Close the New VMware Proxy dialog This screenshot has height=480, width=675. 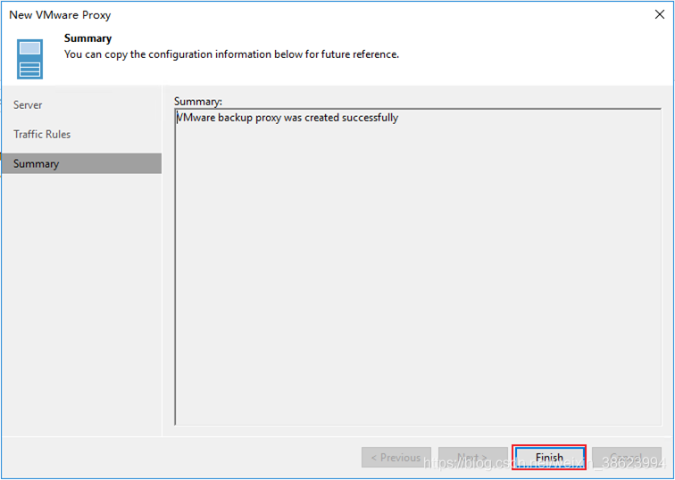pos(660,14)
